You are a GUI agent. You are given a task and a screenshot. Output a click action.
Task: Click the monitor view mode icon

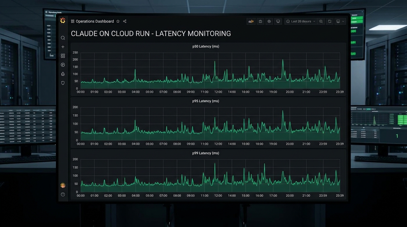point(278,21)
